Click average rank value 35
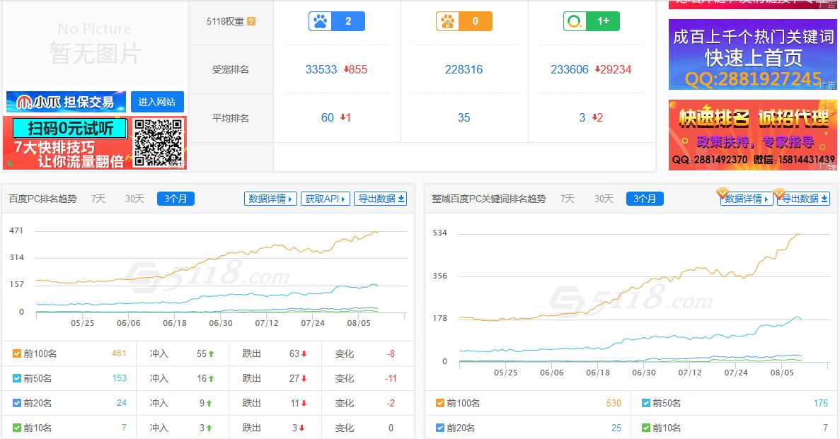The image size is (840, 439). (464, 118)
